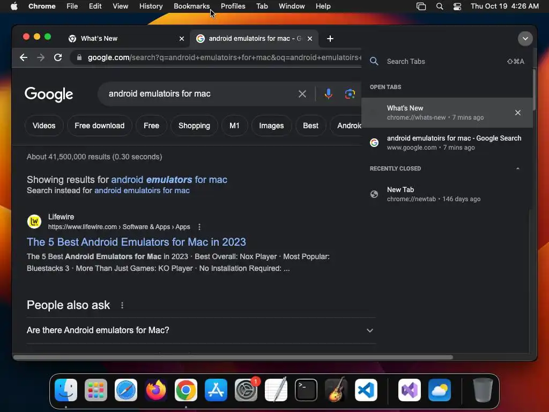
Task: Collapse the tab search dropdown button
Action: pos(525,39)
